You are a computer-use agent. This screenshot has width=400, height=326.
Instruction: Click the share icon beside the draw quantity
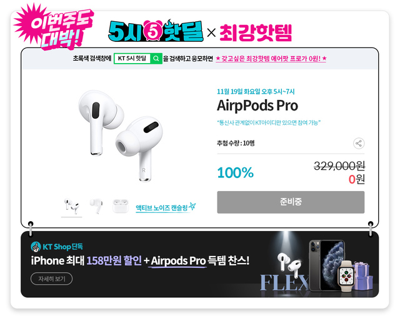[359, 143]
